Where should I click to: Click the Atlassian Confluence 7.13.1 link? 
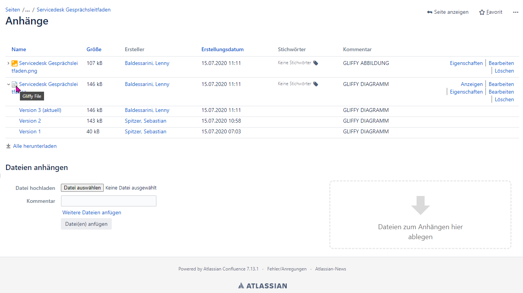(x=231, y=269)
